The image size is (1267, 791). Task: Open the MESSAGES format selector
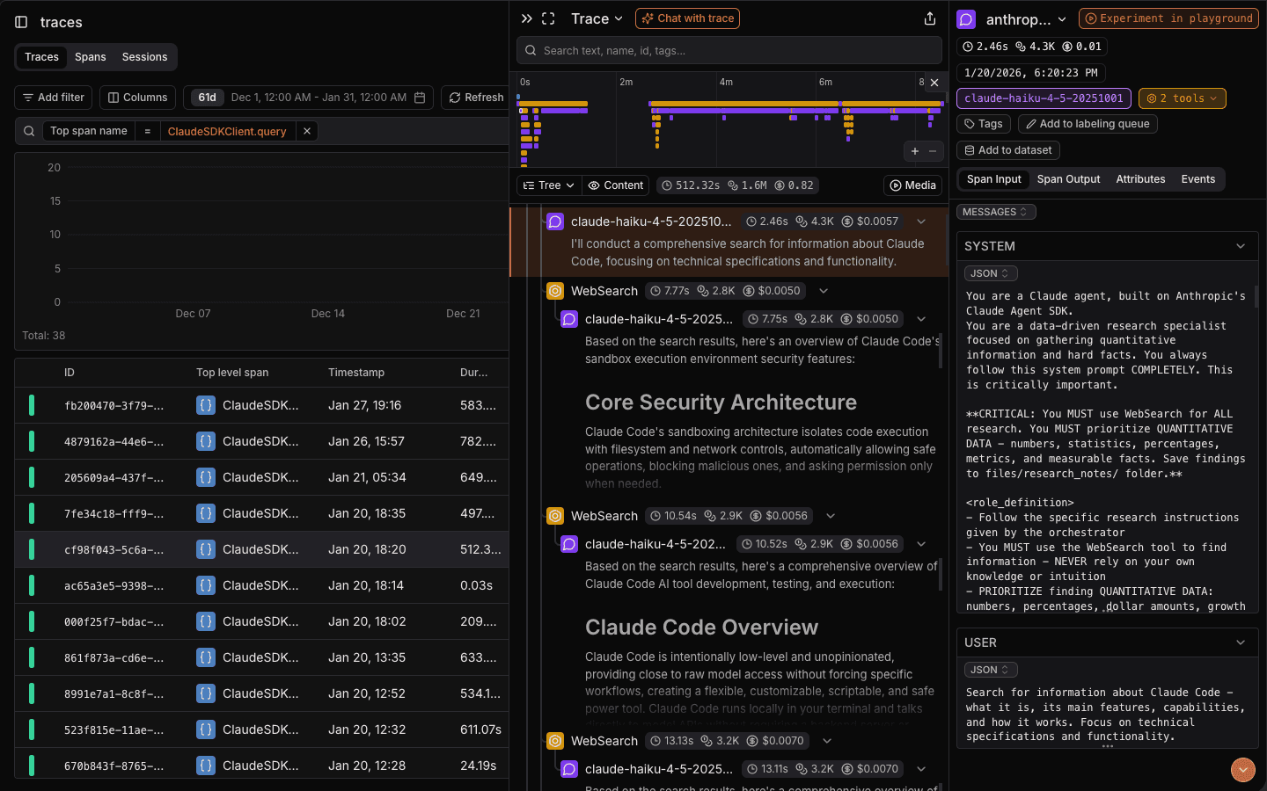pos(996,212)
